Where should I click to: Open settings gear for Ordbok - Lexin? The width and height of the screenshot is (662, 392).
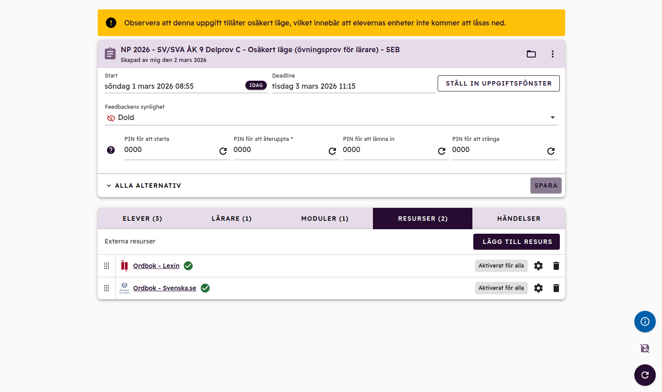tap(538, 266)
